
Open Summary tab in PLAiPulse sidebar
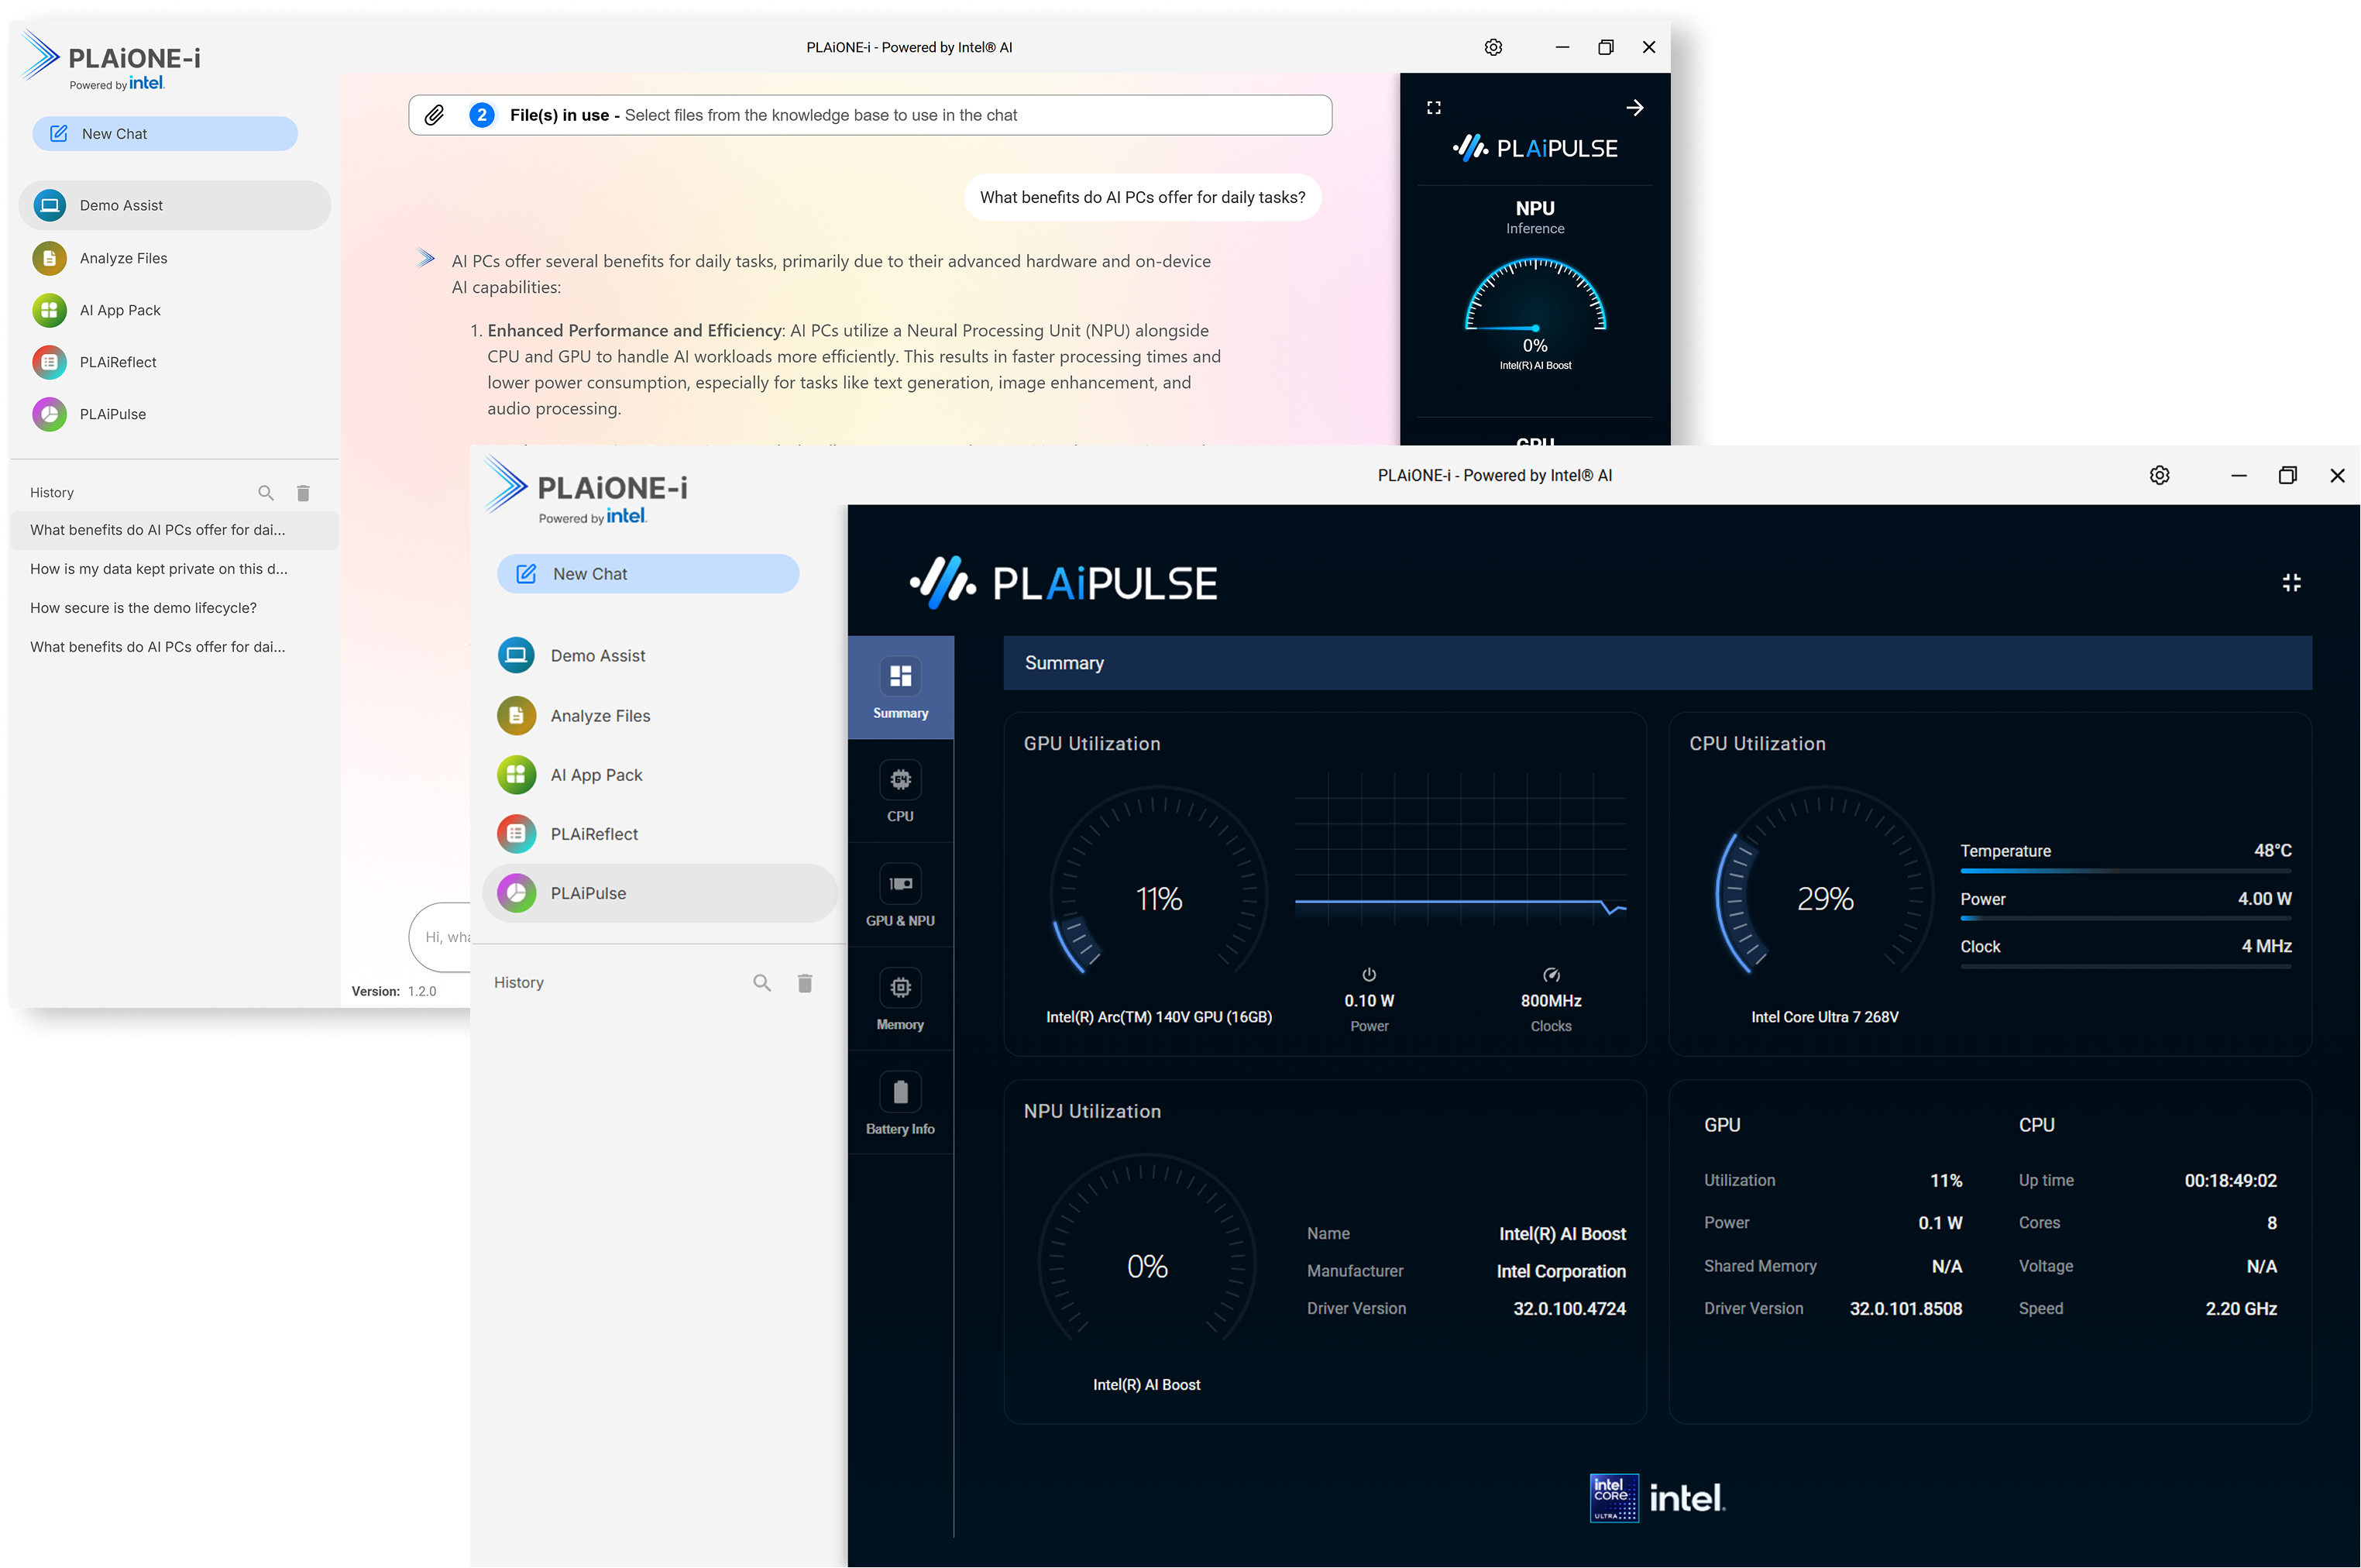pos(899,688)
